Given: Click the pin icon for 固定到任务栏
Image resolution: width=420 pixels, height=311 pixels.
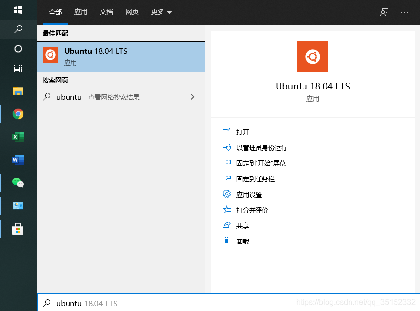Looking at the screenshot, I should [x=227, y=178].
